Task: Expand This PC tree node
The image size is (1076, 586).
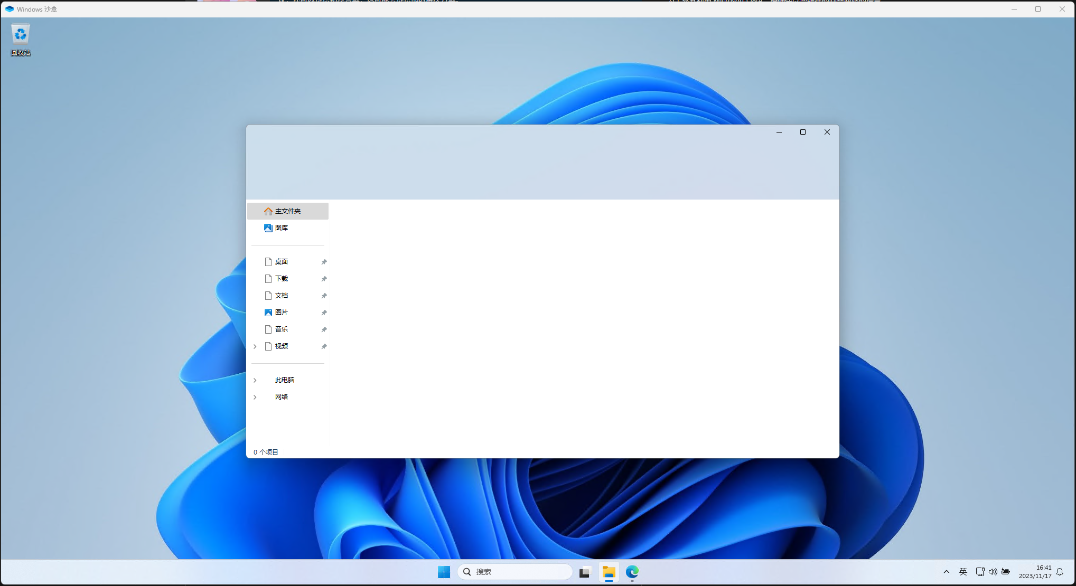Action: point(255,380)
